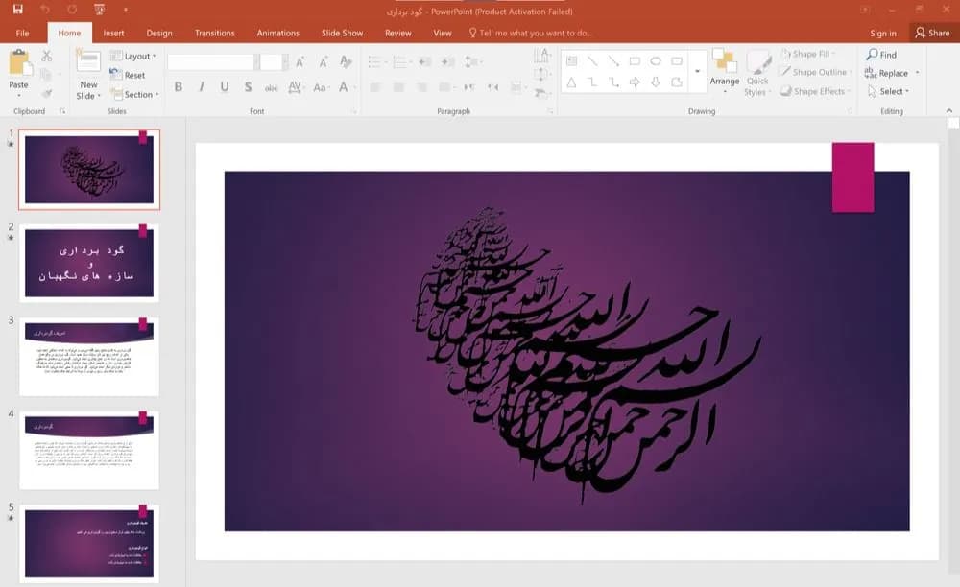Switch to the Slide Show tab
The image size is (960, 587).
[343, 33]
